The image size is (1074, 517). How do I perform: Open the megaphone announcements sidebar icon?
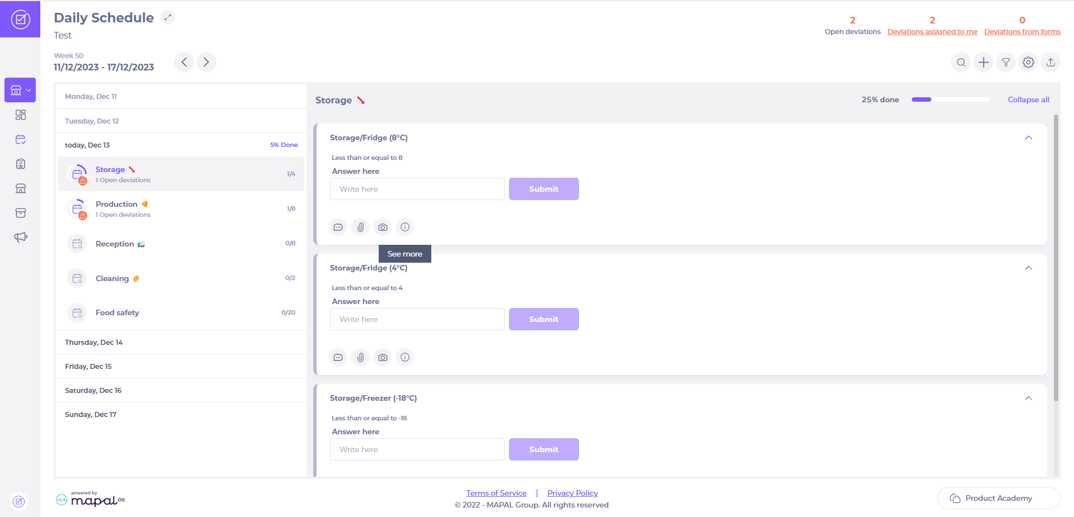(21, 238)
